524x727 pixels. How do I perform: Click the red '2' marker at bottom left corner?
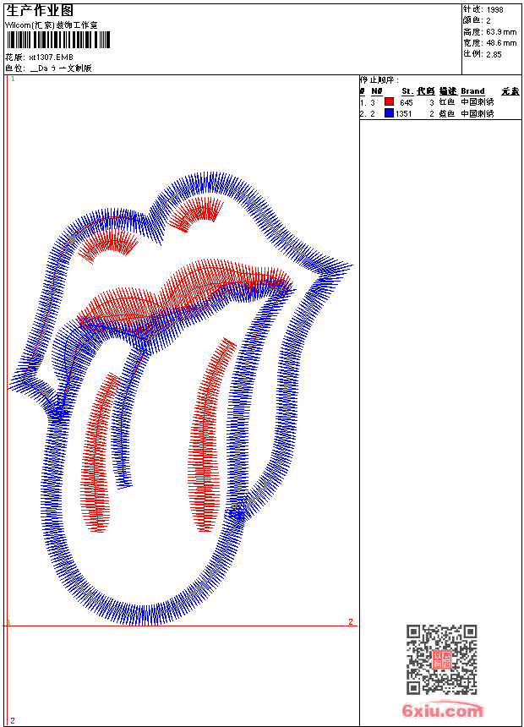13,720
